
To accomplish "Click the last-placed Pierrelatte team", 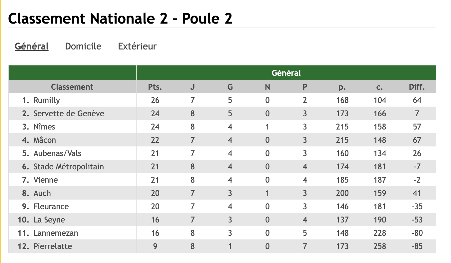I will click(x=53, y=246).
